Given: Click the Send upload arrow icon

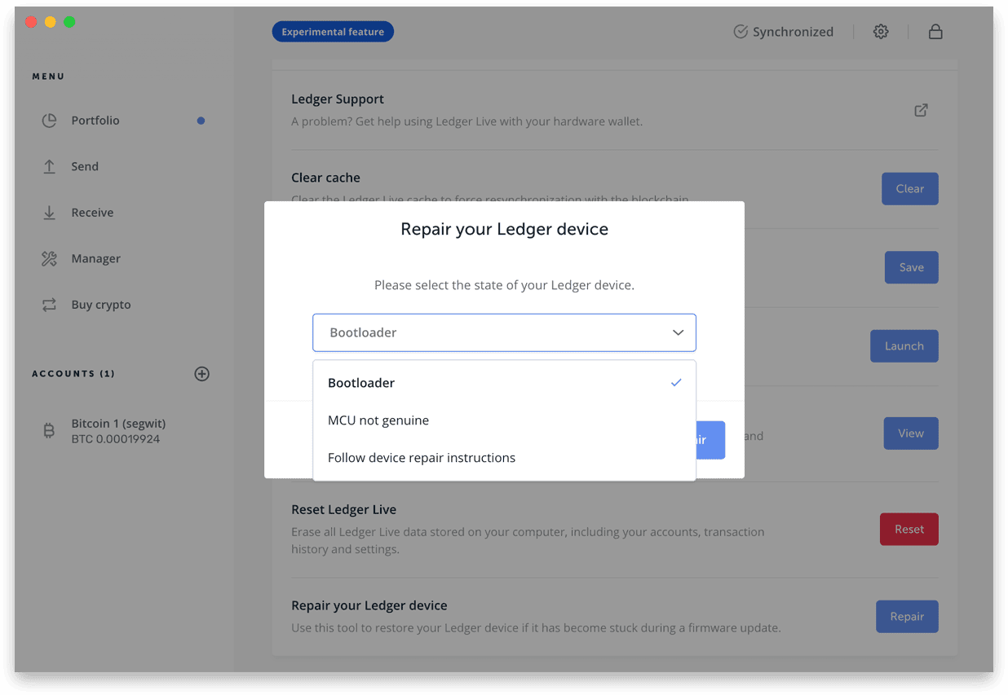Looking at the screenshot, I should click(x=49, y=166).
